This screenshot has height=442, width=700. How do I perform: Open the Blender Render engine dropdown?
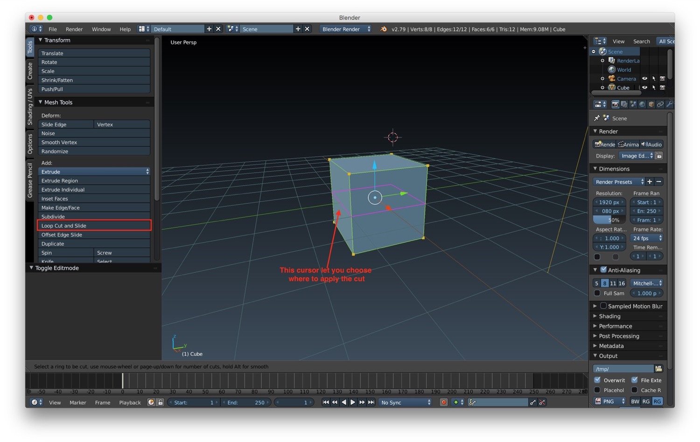pyautogui.click(x=345, y=29)
